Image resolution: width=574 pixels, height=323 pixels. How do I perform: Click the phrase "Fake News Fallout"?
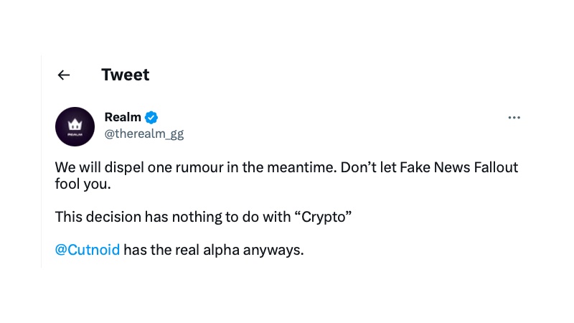[458, 167]
